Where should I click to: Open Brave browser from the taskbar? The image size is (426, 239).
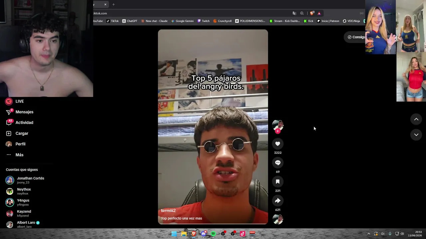tap(194, 234)
